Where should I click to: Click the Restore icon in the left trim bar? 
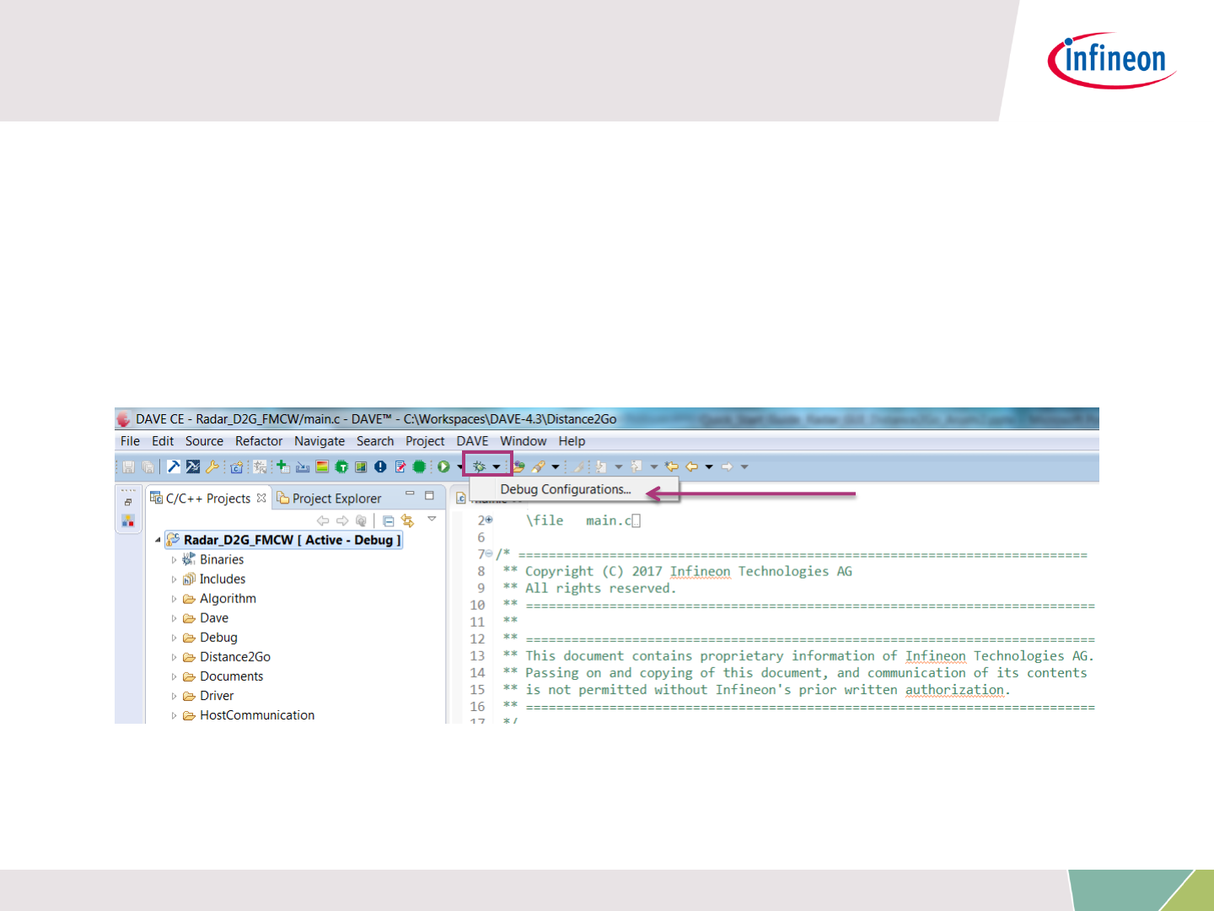pos(128,502)
